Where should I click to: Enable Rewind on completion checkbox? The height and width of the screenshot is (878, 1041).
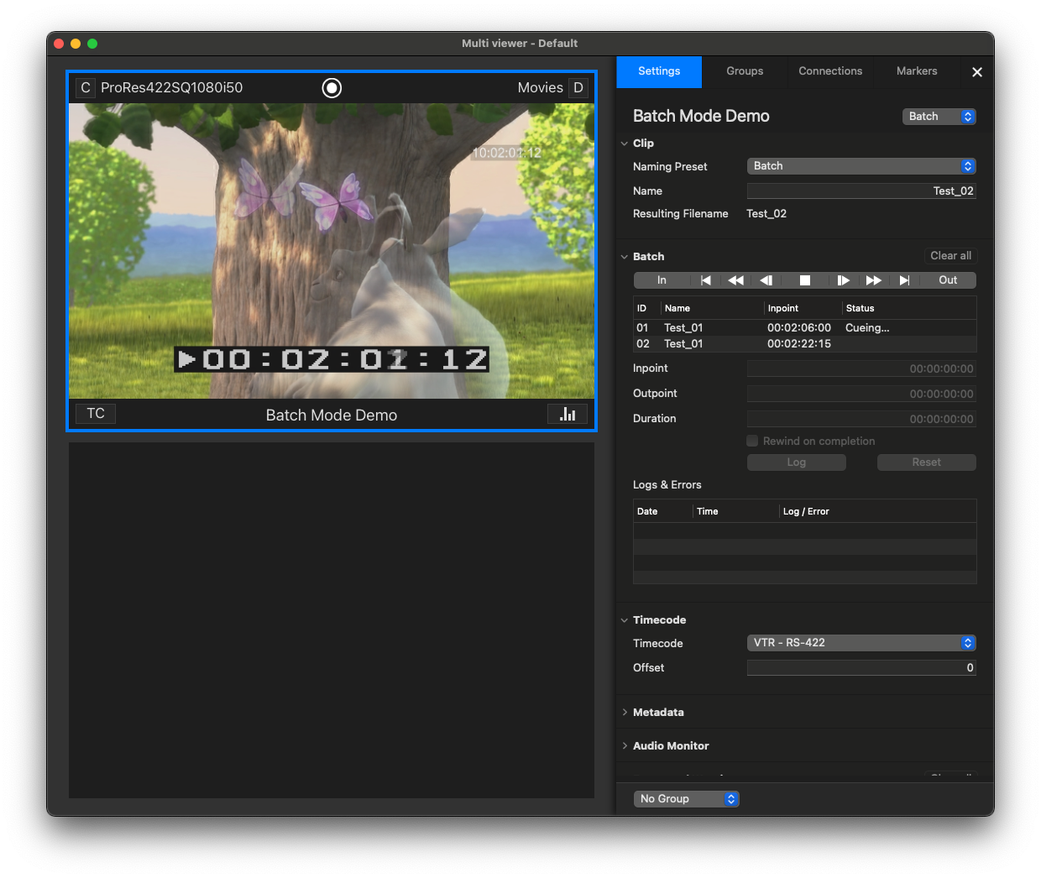(752, 441)
